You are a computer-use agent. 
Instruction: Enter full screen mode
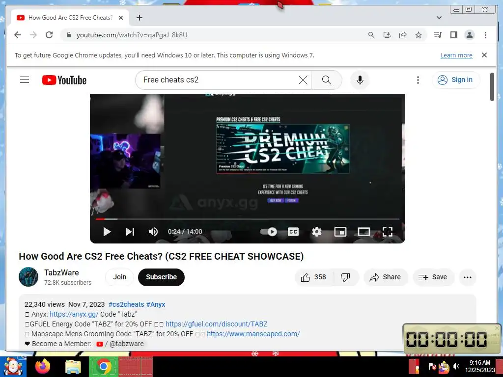(388, 232)
